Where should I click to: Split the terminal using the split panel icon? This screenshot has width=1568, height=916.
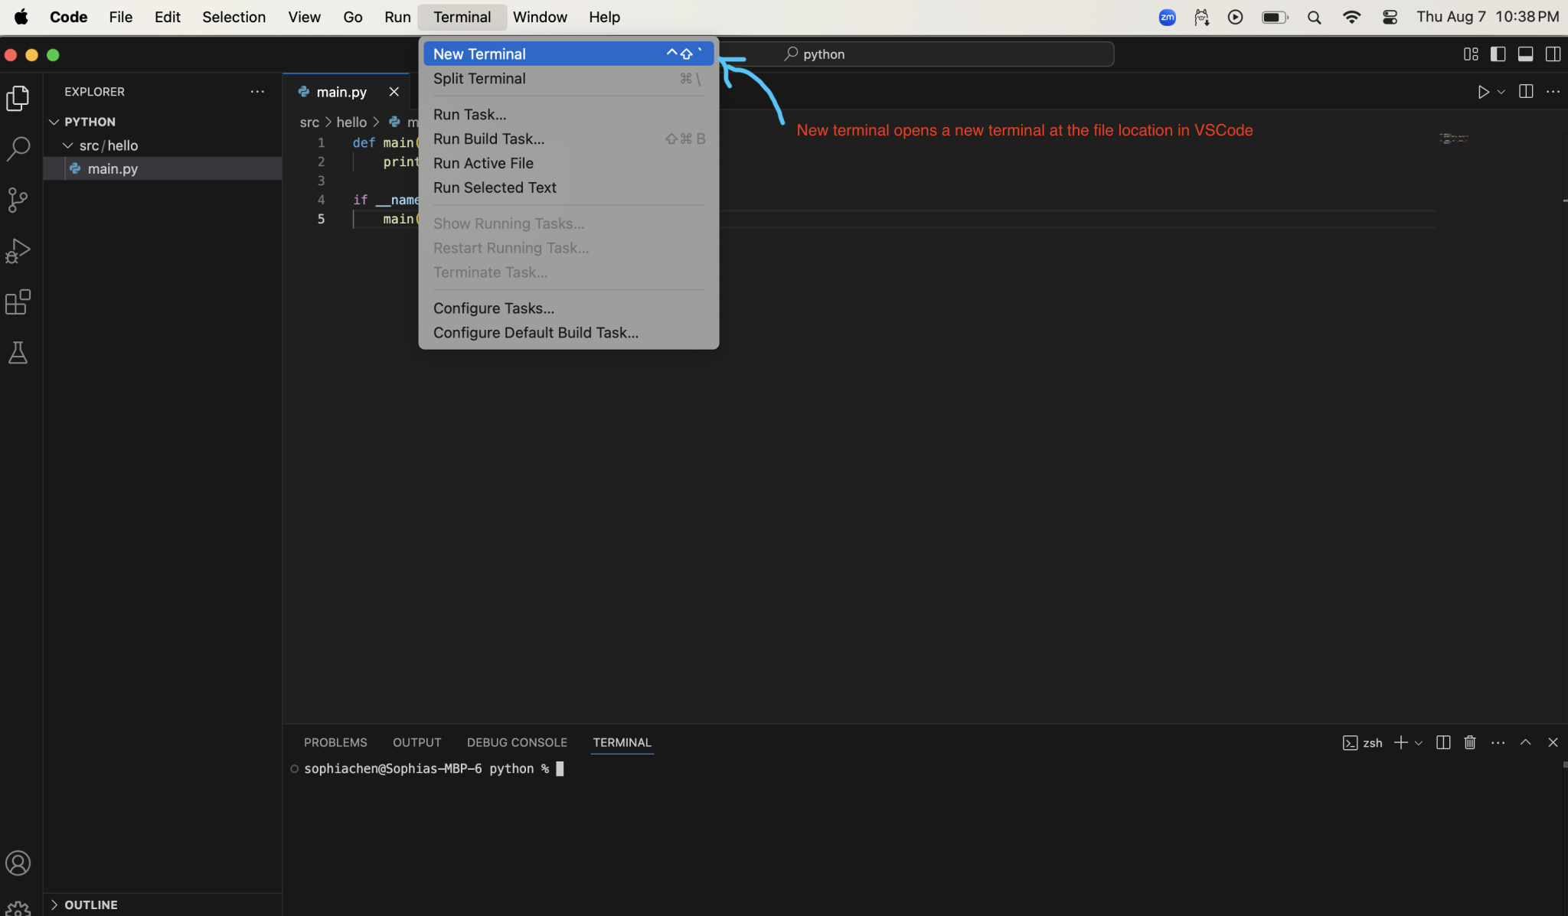click(x=1442, y=742)
